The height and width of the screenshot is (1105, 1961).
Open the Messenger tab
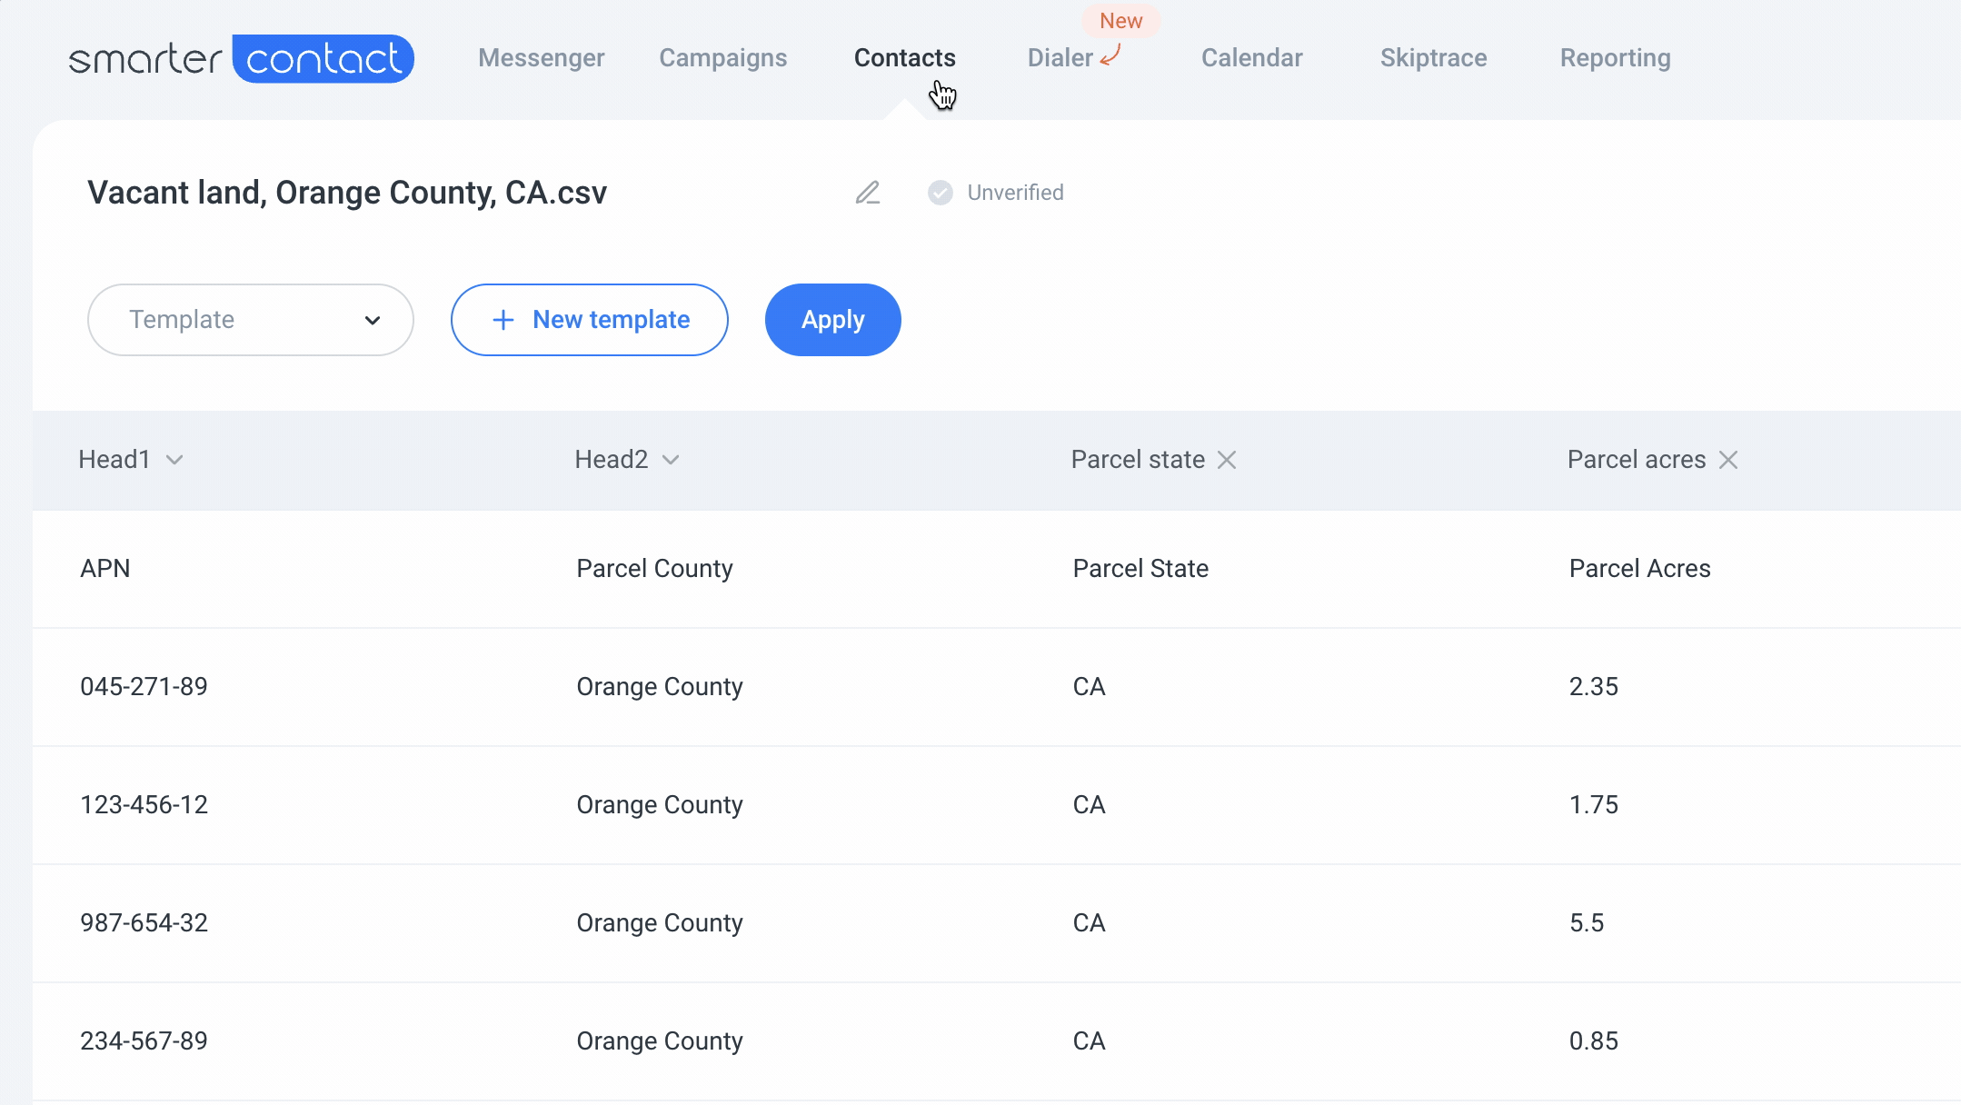tap(542, 58)
